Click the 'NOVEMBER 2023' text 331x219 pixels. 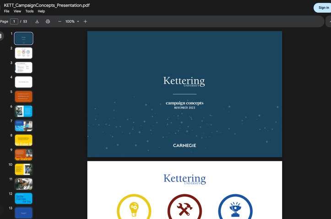tap(184, 108)
